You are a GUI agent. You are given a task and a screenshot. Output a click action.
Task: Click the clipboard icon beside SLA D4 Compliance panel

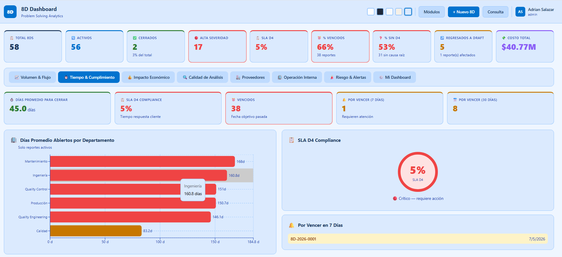tap(292, 140)
